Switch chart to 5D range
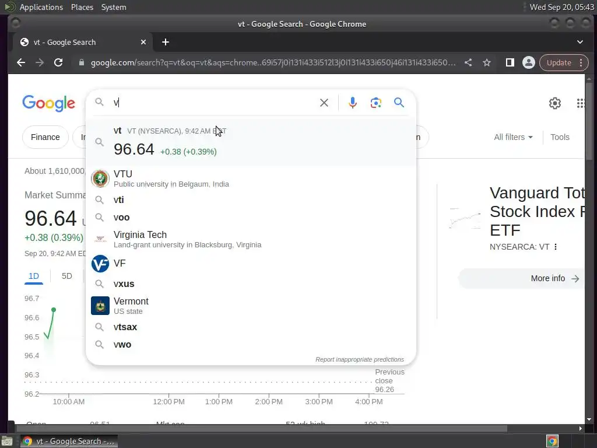Screen dimensions: 597x448 [67, 276]
